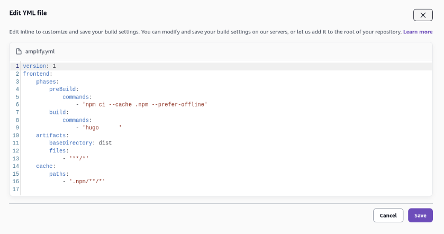Click the amplify.yml file name label
The height and width of the screenshot is (234, 444).
pyautogui.click(x=40, y=51)
